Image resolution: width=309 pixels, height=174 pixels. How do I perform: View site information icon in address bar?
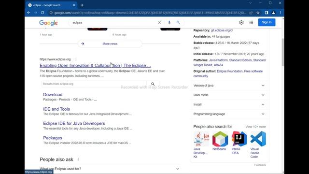coord(51,13)
